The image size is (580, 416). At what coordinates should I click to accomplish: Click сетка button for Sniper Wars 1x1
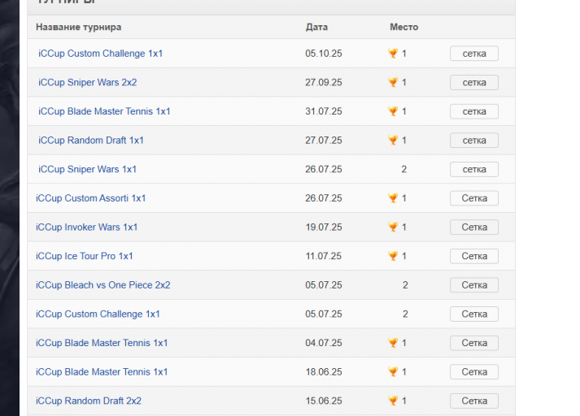click(x=473, y=169)
